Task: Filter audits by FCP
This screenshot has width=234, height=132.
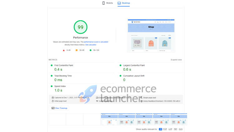Action: point(165,129)
